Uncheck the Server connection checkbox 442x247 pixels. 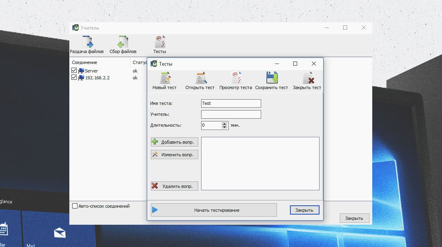tap(74, 70)
